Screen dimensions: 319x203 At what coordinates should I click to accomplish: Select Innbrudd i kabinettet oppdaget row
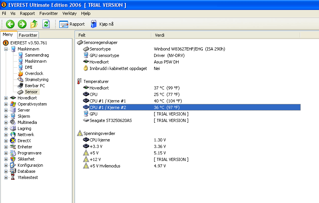click(x=191, y=68)
